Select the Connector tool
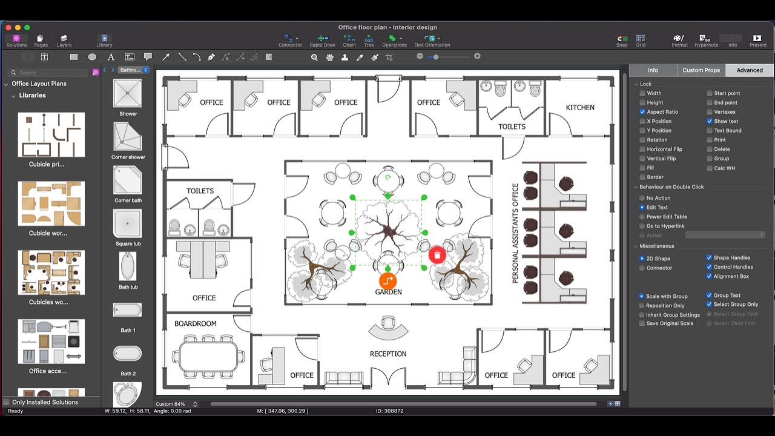 click(x=290, y=41)
